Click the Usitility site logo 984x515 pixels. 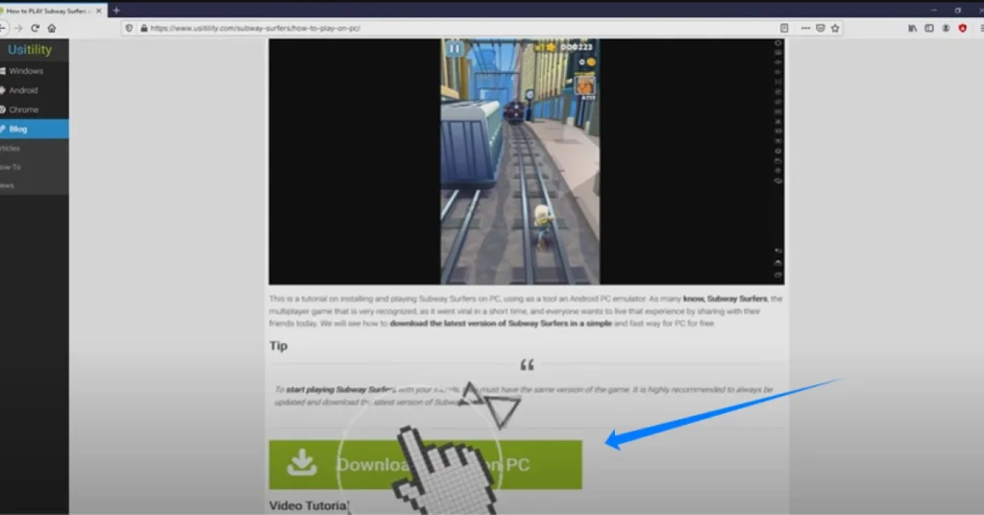click(30, 50)
